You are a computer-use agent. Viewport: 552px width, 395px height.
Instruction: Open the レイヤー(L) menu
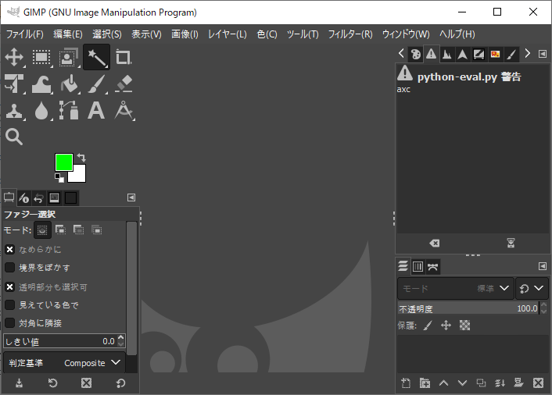tap(228, 34)
